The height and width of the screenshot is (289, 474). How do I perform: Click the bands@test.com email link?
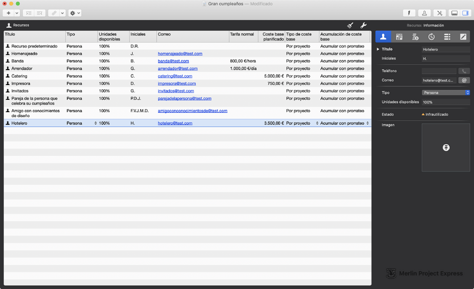coord(172,61)
